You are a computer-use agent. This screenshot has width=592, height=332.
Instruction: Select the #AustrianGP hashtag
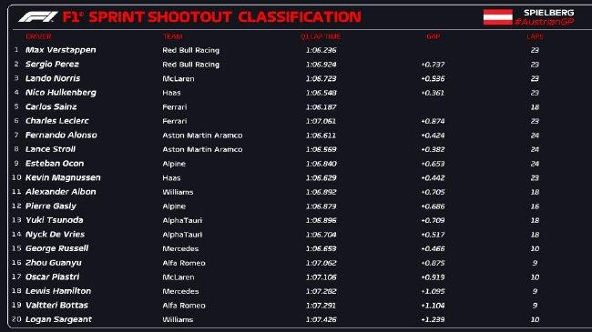pos(544,22)
